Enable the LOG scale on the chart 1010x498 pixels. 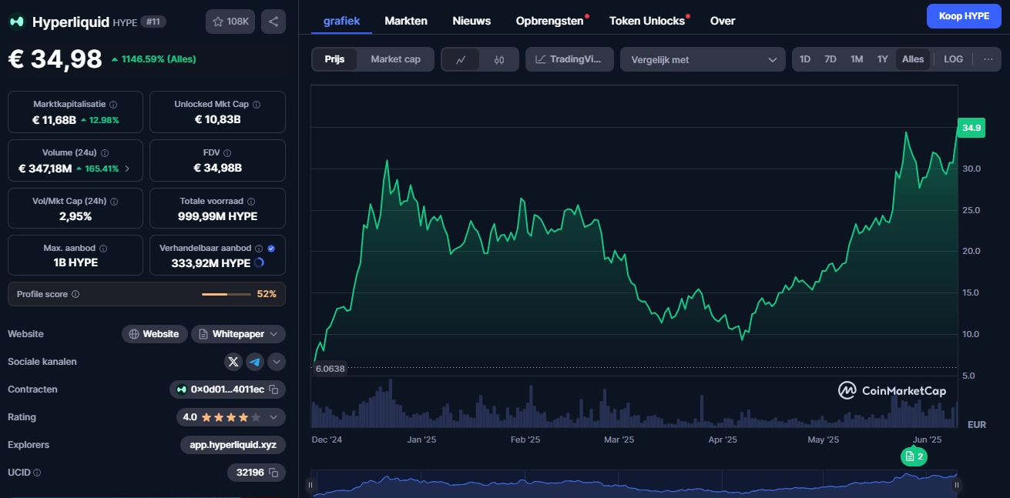click(953, 58)
